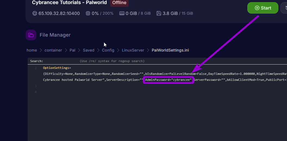Click the CPU chip icon beside 0%

(88, 13)
